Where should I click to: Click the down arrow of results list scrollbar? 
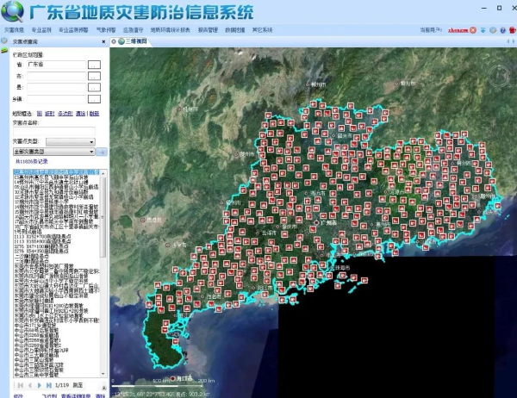click(103, 374)
